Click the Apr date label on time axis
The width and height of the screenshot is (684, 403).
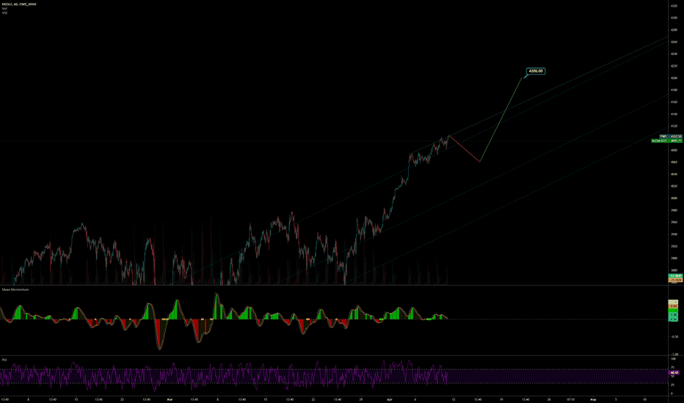click(x=390, y=399)
